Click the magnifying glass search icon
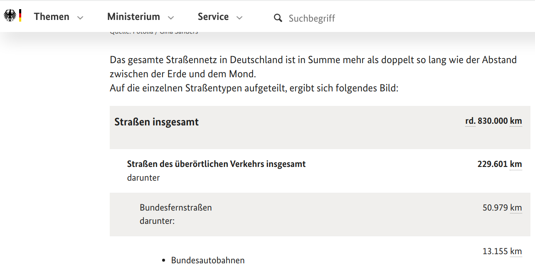Viewport: 535px width, 277px height. 278,18
